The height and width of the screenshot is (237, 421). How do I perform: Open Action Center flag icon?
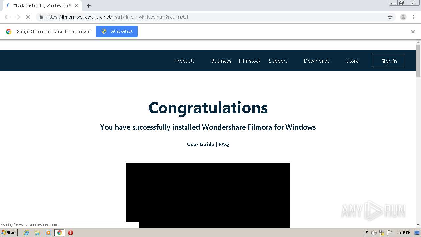click(x=390, y=233)
